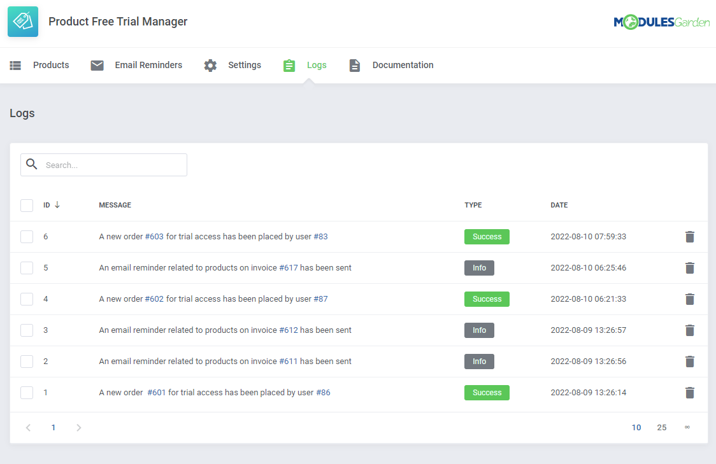Toggle ID column sort arrow
This screenshot has height=464, width=716.
(57, 205)
